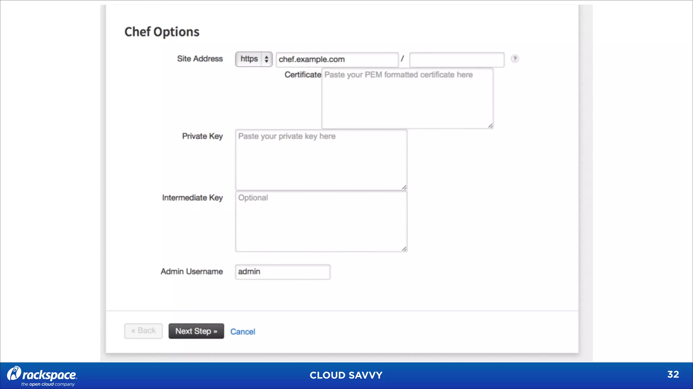Click the Certificate PEM text area
The height and width of the screenshot is (389, 693).
tap(407, 98)
